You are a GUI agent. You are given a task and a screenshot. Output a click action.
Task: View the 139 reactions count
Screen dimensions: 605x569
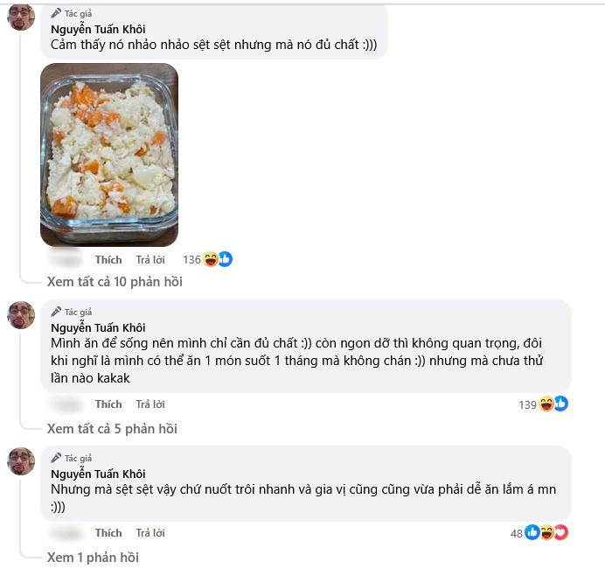pos(527,404)
